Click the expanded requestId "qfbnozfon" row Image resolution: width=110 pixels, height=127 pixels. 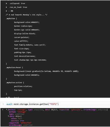[20, 123]
